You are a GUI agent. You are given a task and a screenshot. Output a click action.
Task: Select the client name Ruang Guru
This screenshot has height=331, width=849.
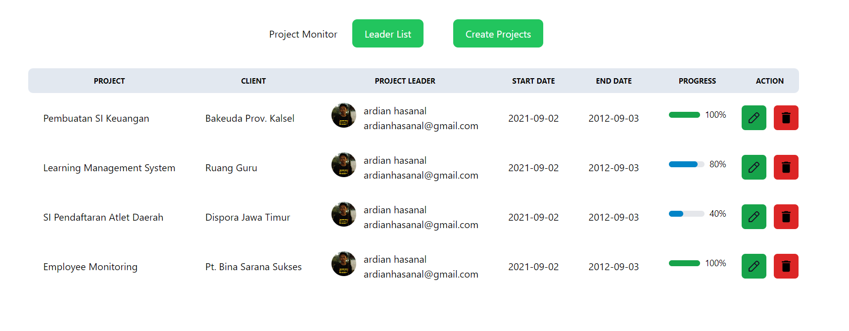[x=231, y=168]
